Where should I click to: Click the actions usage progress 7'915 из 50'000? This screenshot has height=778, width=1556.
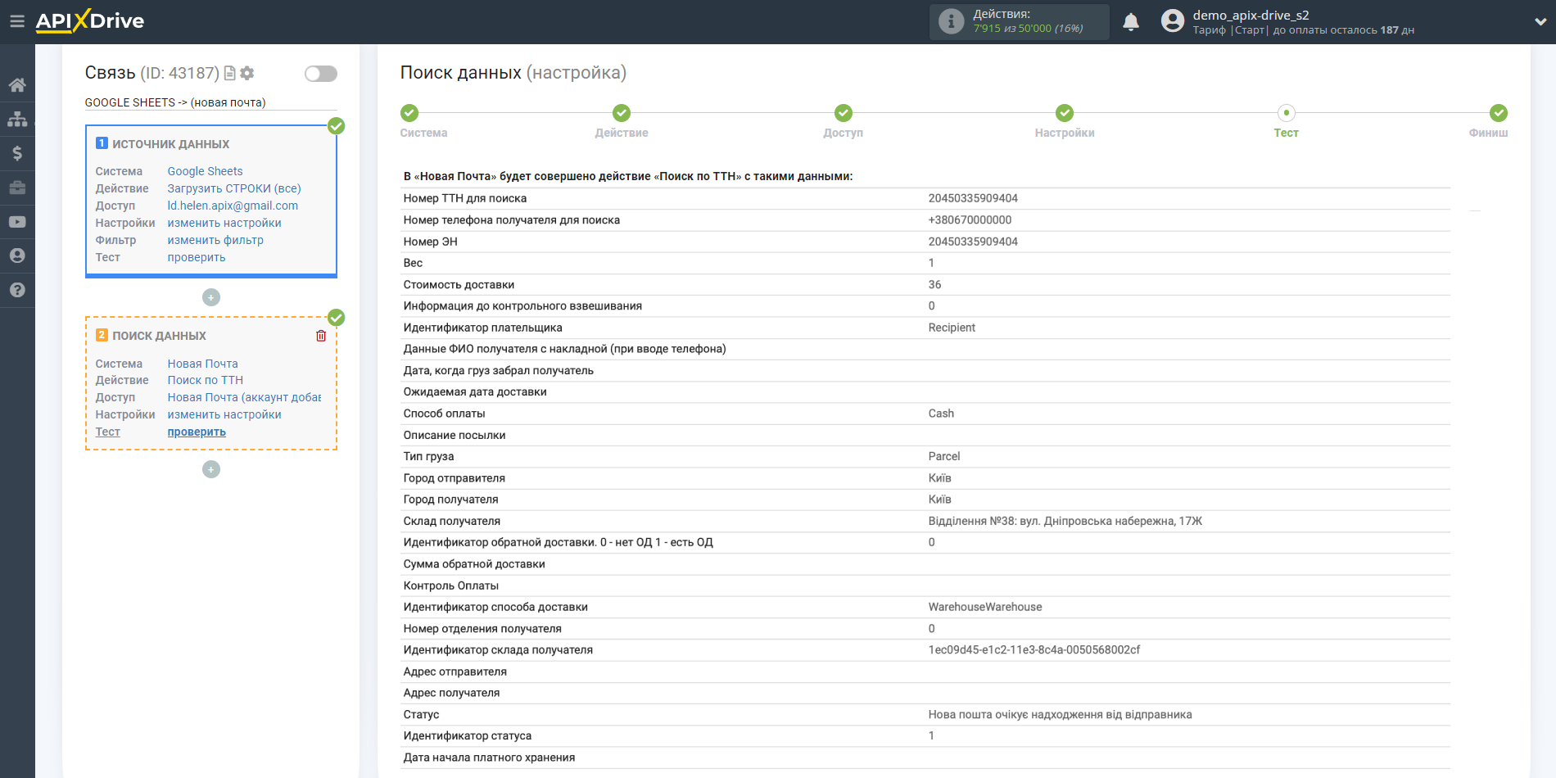[1028, 29]
